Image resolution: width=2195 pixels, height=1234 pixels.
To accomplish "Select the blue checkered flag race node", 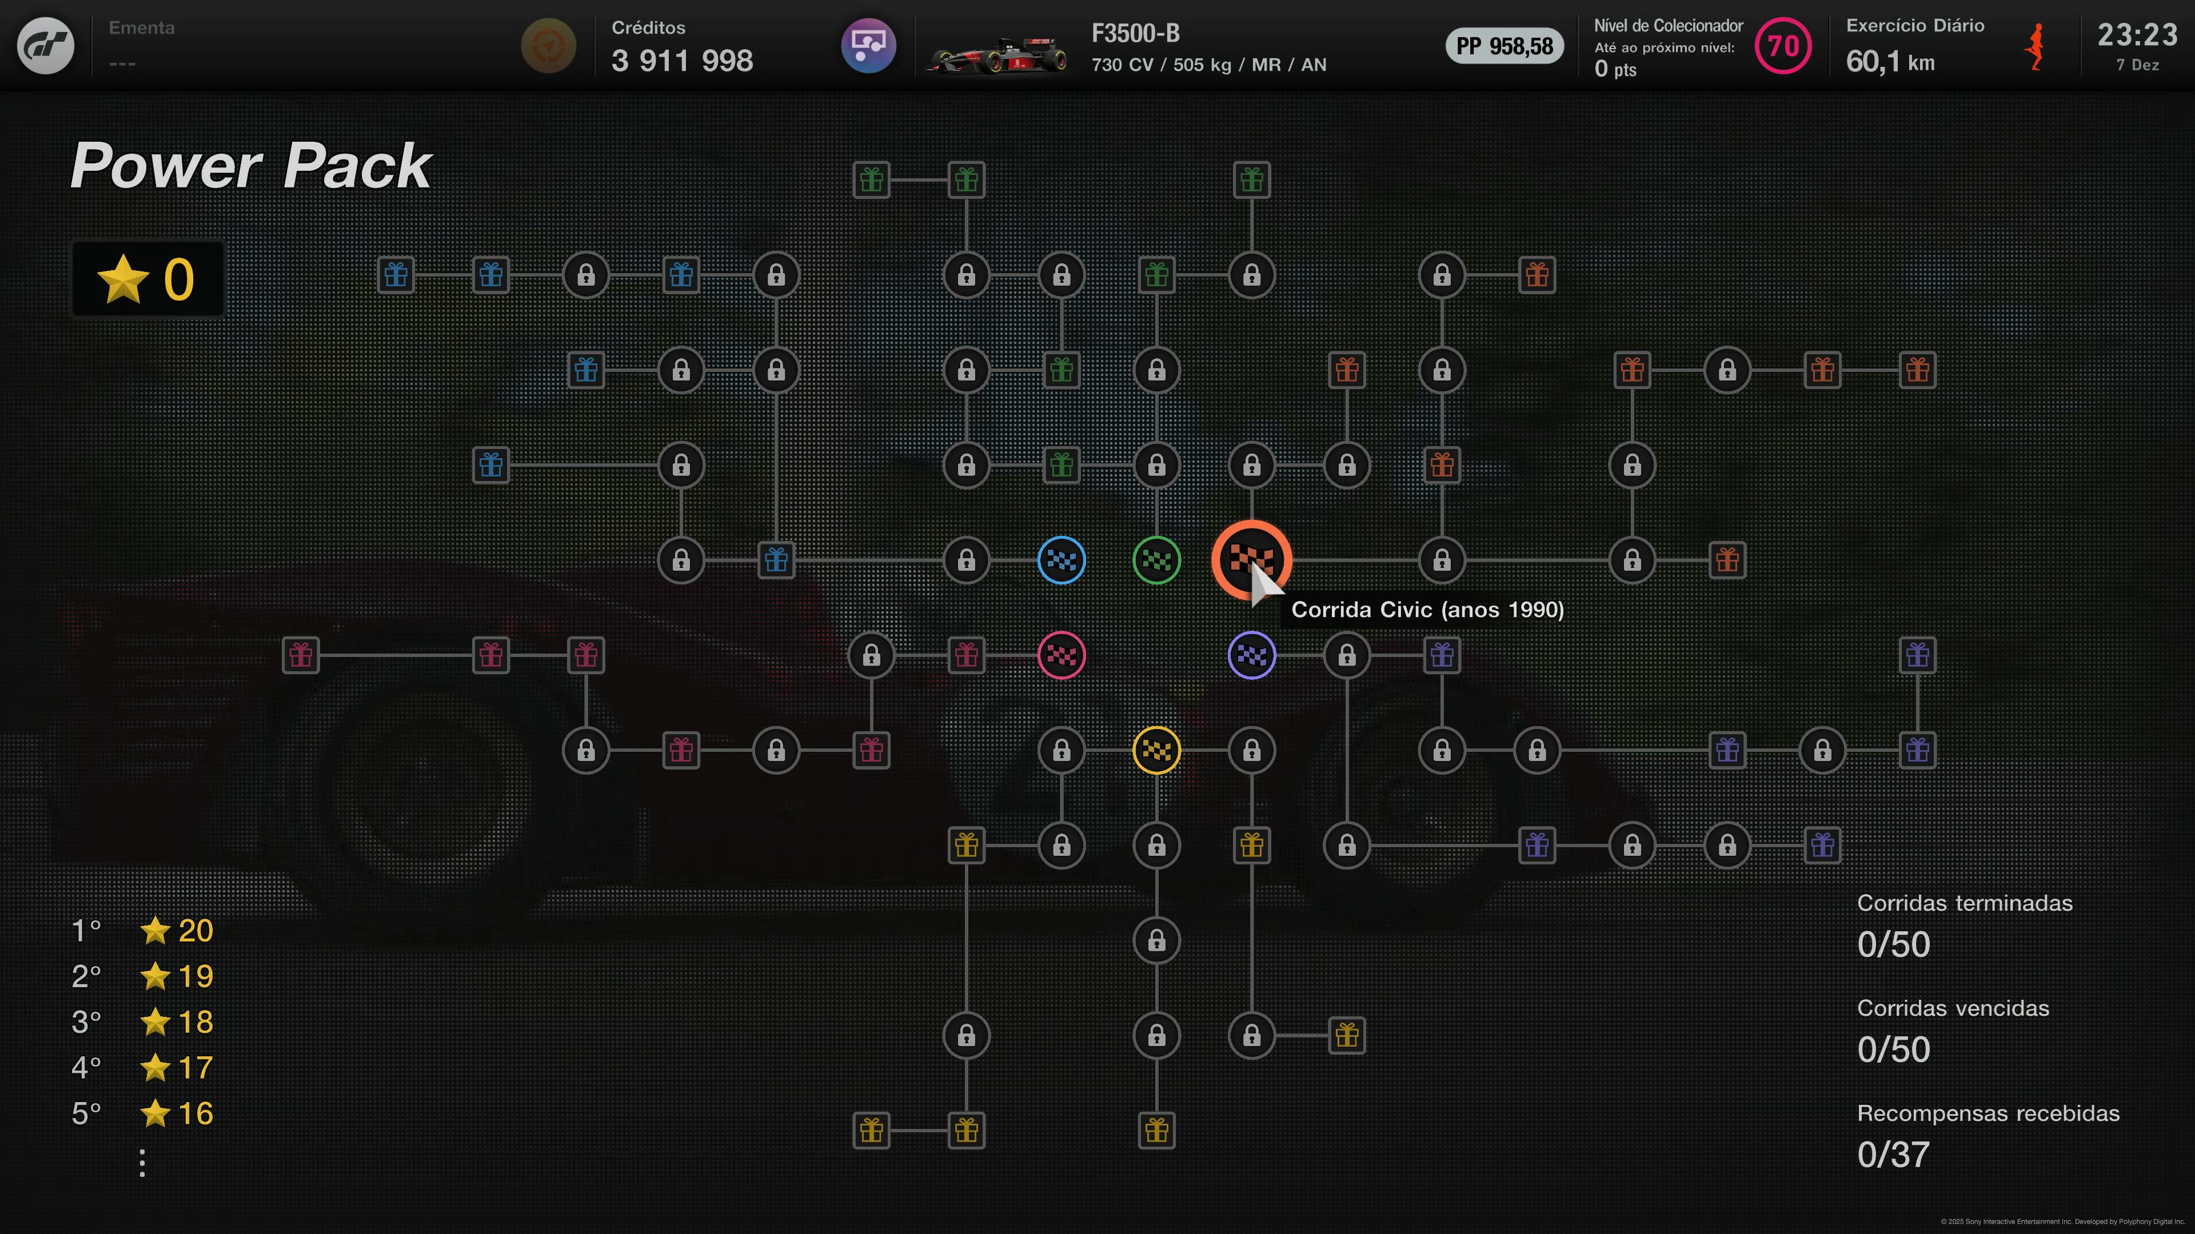I will coord(1061,560).
